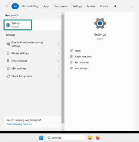Click the Check for updates refresh icon
The width and height of the screenshot is (139, 142).
coord(8,76)
